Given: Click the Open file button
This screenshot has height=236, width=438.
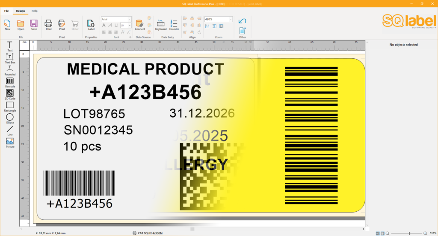Looking at the screenshot, I should coord(21,24).
